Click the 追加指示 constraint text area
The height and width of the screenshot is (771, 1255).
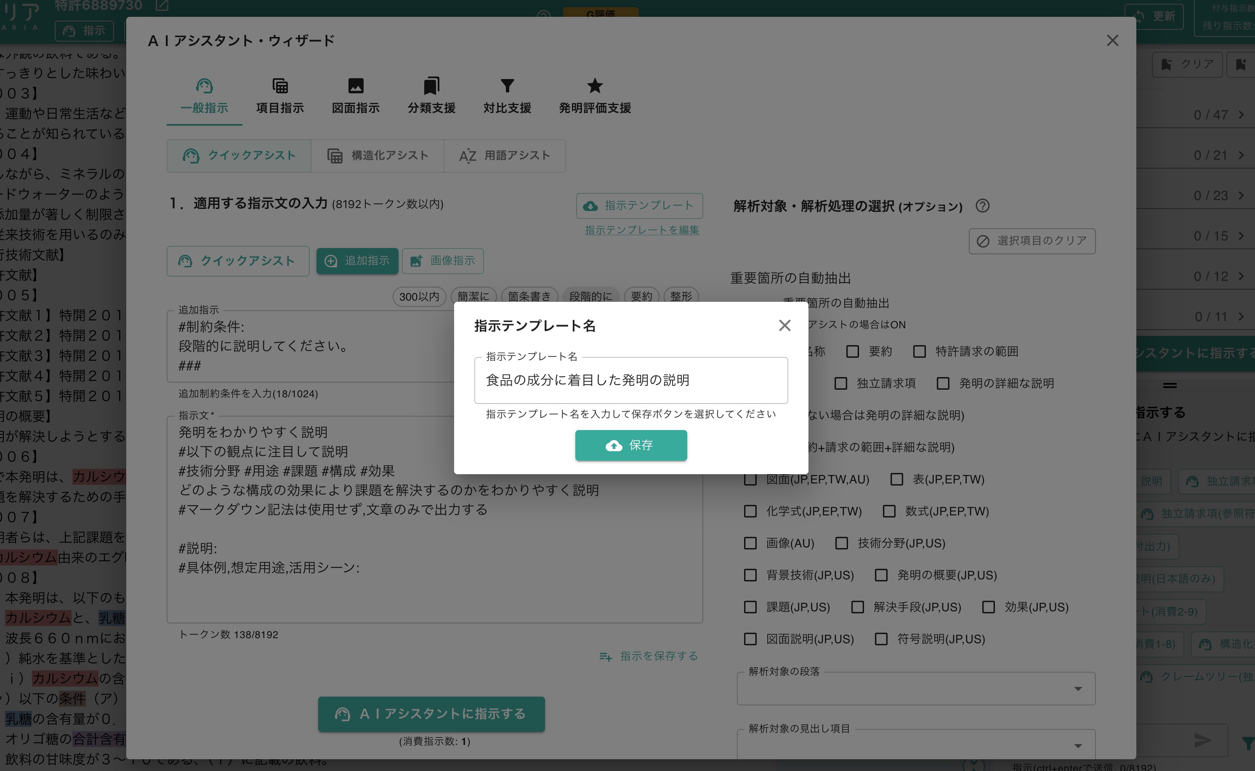pyautogui.click(x=310, y=346)
